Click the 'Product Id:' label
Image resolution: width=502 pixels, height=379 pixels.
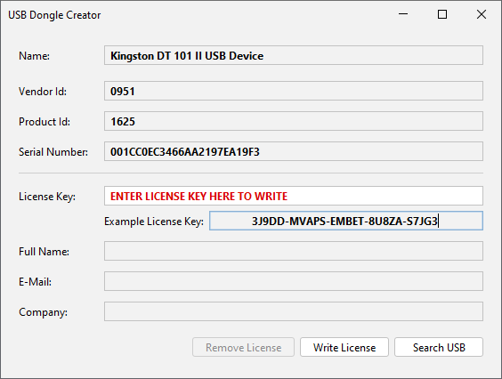click(x=45, y=122)
